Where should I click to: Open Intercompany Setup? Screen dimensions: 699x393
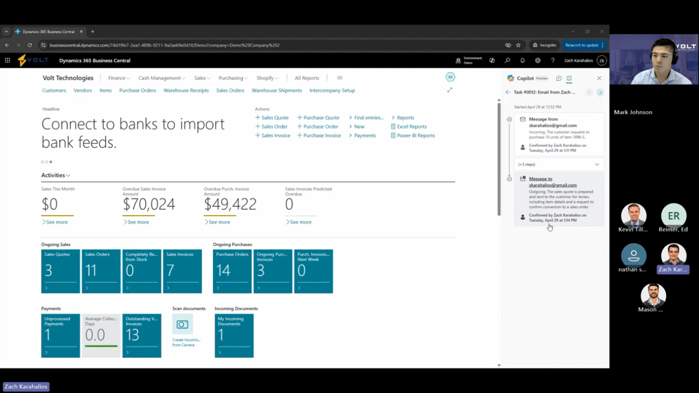click(332, 90)
